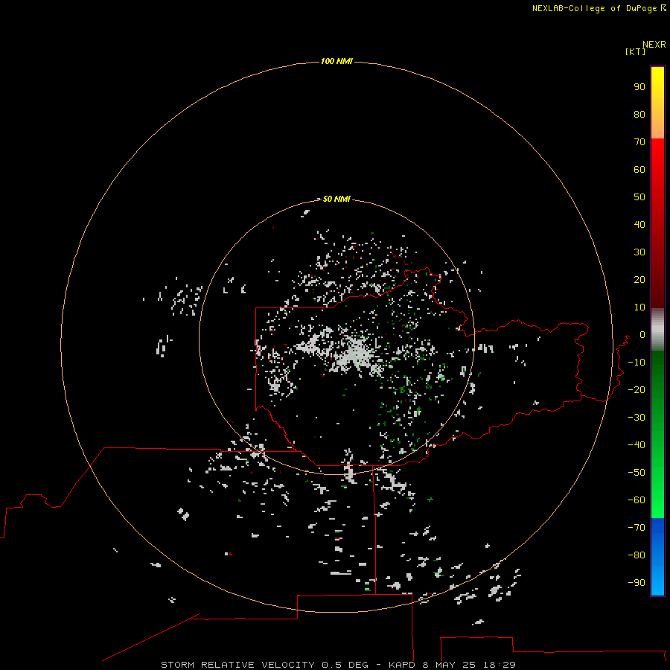
Task: Click the 90 value on velocity scale
Action: point(639,87)
